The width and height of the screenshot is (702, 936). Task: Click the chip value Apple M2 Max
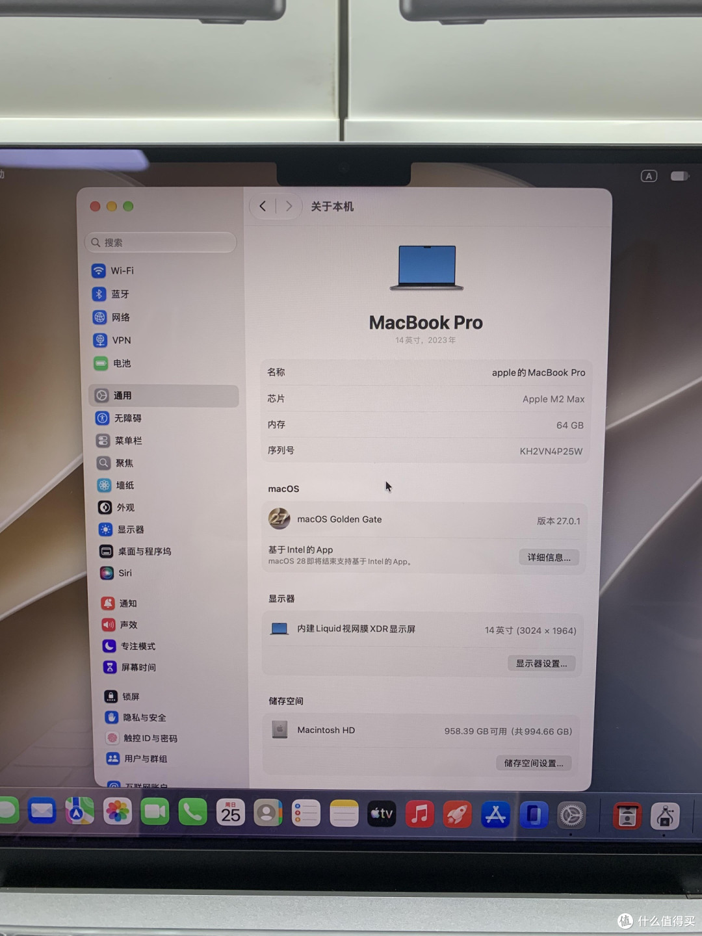[554, 399]
